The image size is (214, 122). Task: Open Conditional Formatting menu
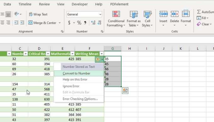point(116,19)
